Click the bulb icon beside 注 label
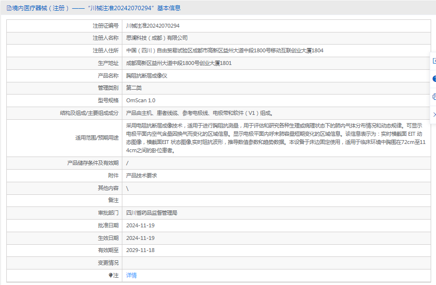The width and height of the screenshot is (436, 285). click(x=110, y=275)
